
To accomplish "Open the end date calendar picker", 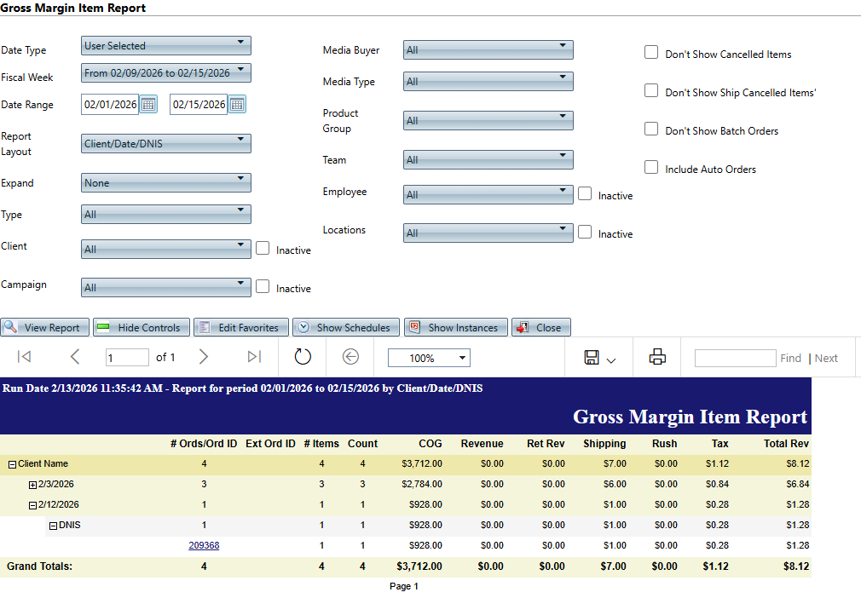I will click(x=237, y=105).
